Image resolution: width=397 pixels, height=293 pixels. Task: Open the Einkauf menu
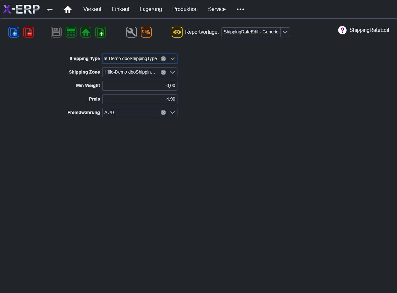121,9
